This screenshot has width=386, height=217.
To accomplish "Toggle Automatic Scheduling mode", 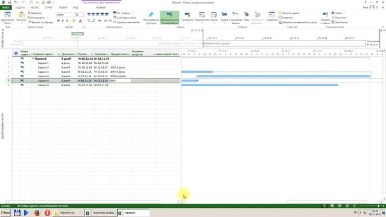I will pos(169,17).
